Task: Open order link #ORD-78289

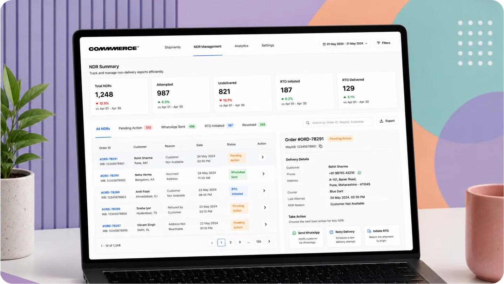Action: point(110,193)
